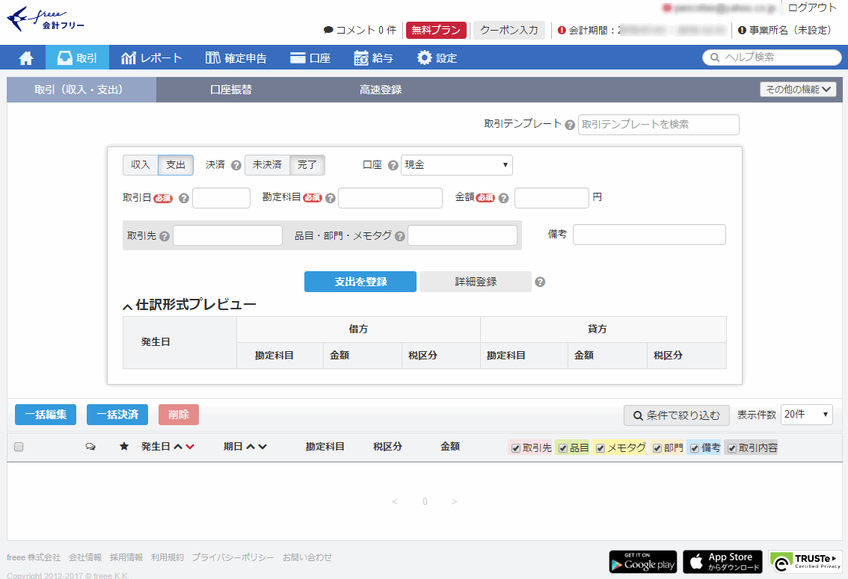Open the TRUSTe certified privacy badge
This screenshot has height=579, width=848.
pyautogui.click(x=805, y=562)
